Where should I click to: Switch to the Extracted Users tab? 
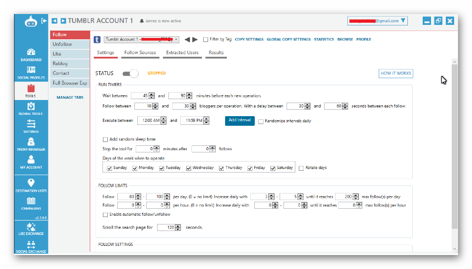[182, 53]
